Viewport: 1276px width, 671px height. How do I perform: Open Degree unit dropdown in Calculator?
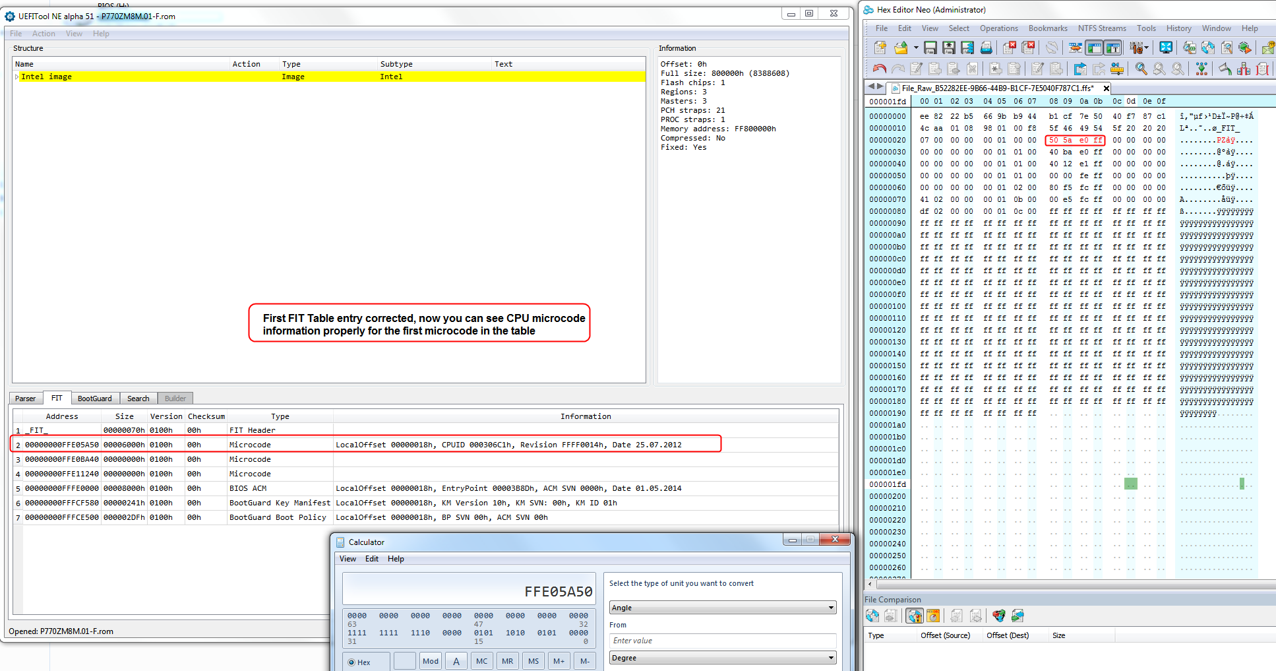pos(723,658)
